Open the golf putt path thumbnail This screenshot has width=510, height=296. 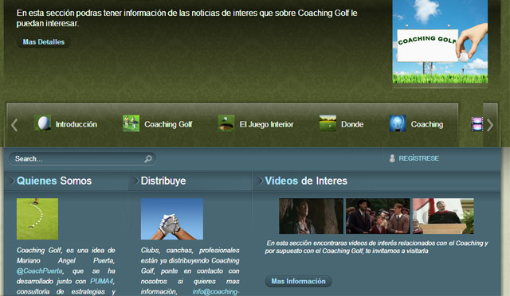coord(37,219)
